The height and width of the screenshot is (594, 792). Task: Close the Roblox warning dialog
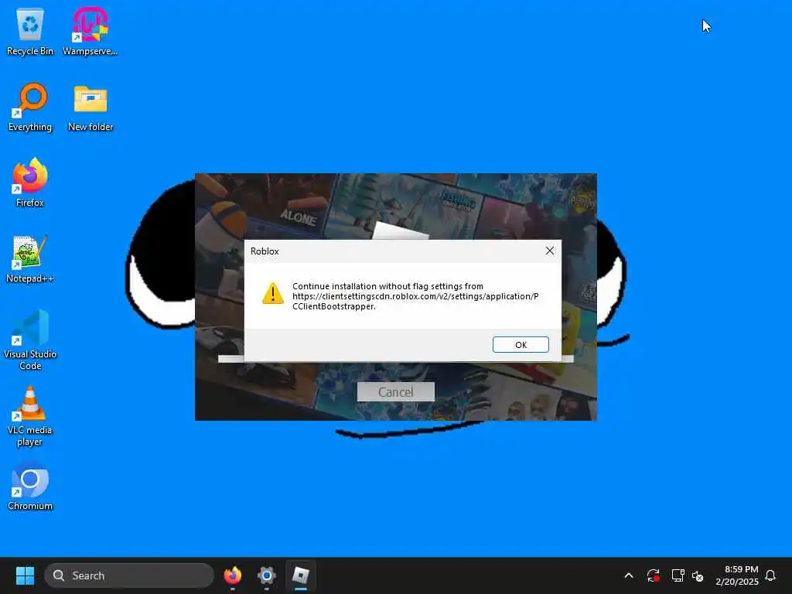(550, 251)
